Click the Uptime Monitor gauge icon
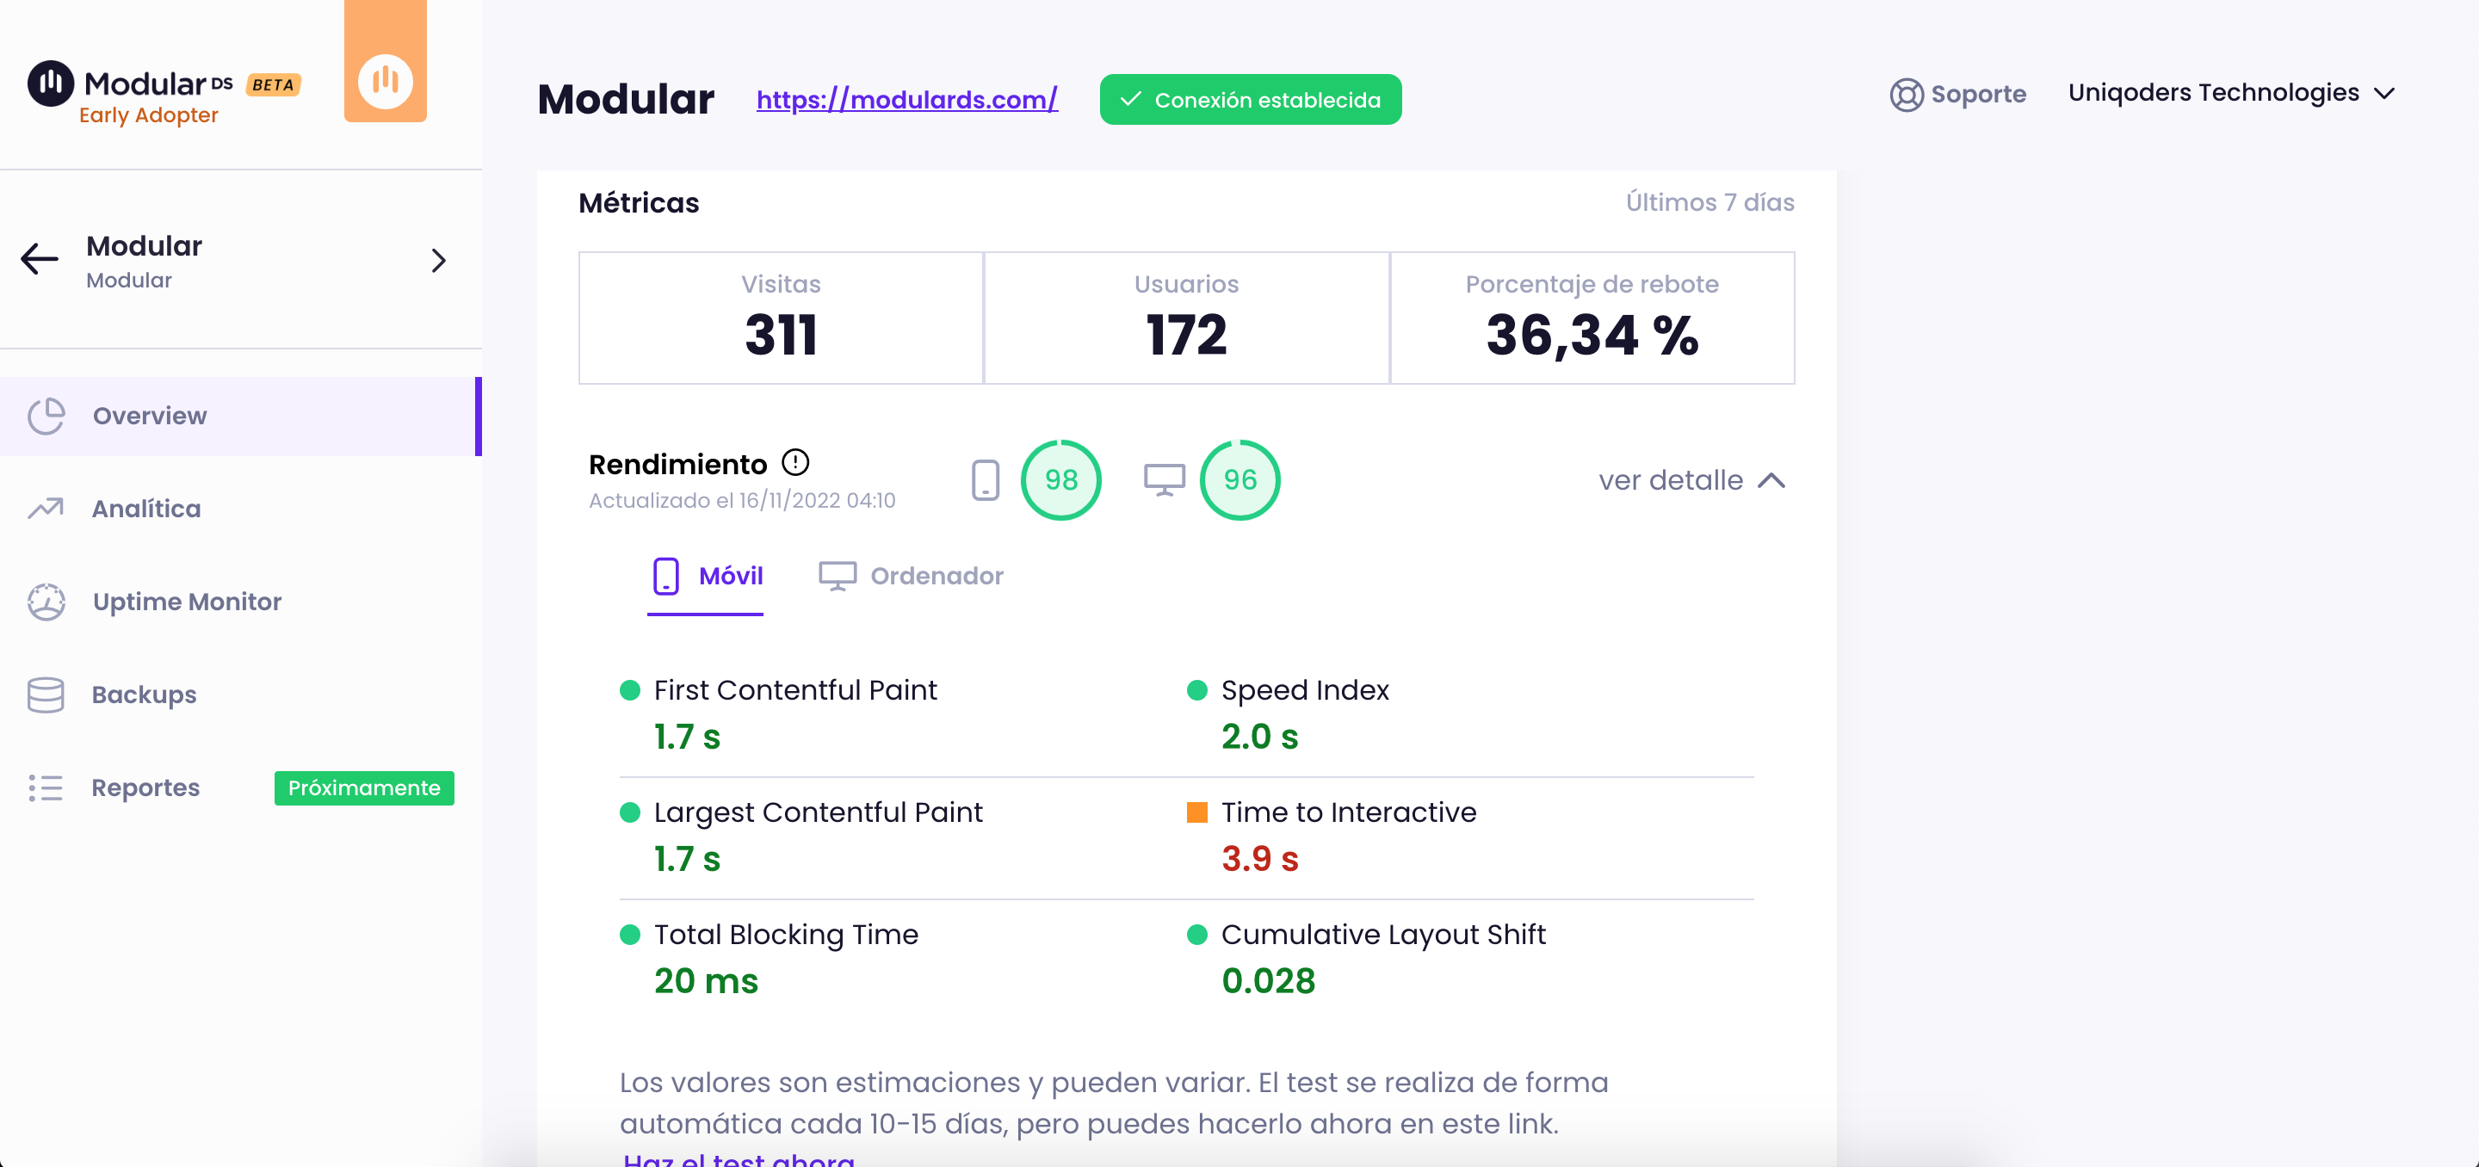The image size is (2479, 1167). point(46,602)
